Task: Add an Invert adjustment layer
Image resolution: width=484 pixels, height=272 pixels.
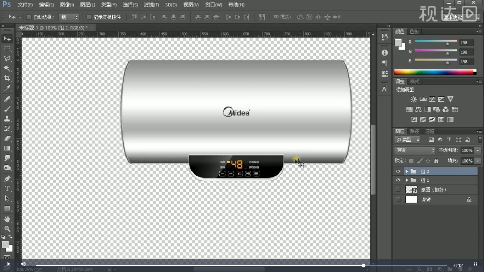Action: click(x=413, y=120)
